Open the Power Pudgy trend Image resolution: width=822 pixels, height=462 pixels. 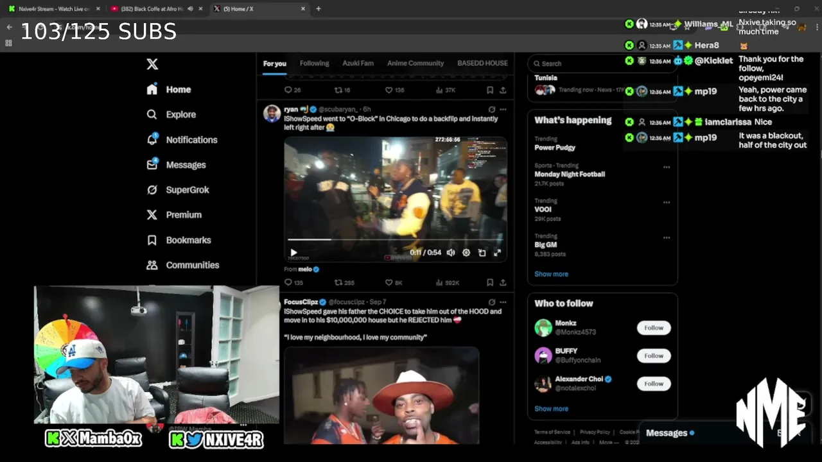(555, 148)
